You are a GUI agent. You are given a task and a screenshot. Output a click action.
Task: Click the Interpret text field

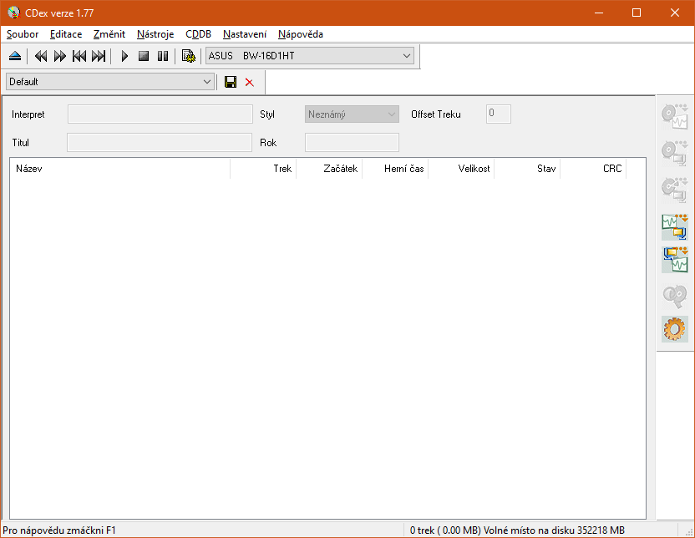[x=160, y=114]
